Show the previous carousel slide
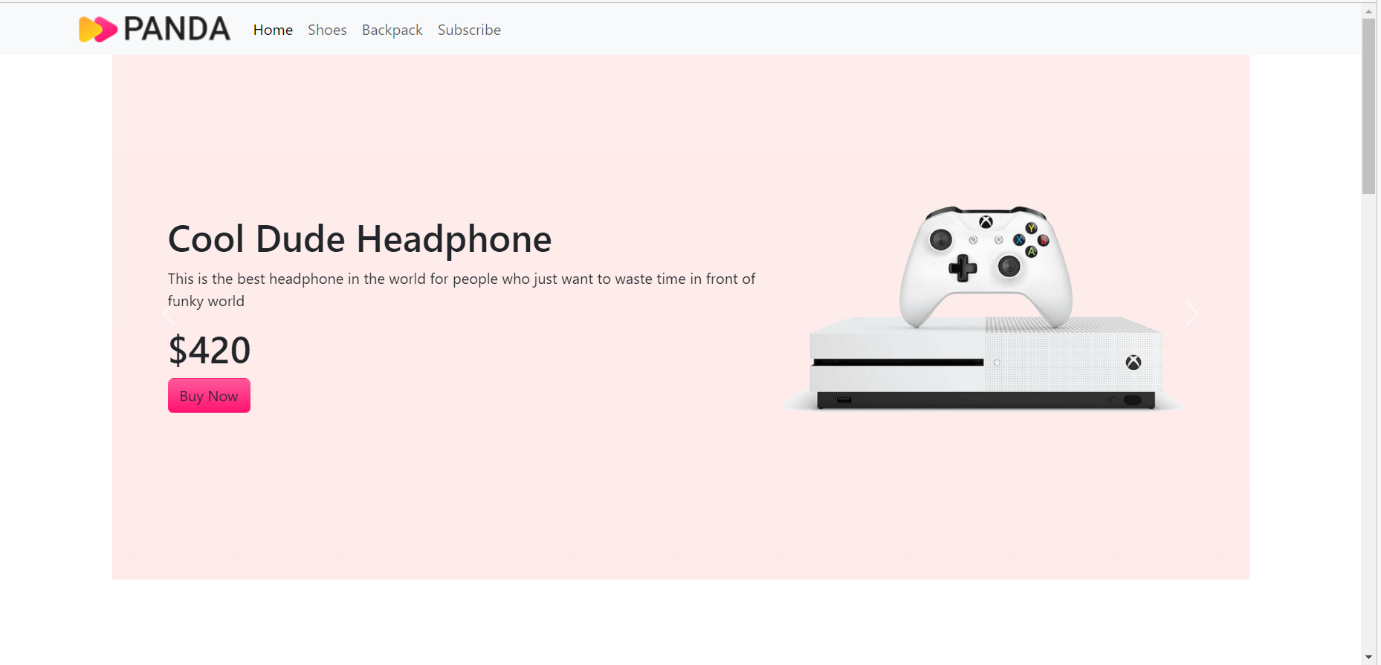 [x=168, y=315]
